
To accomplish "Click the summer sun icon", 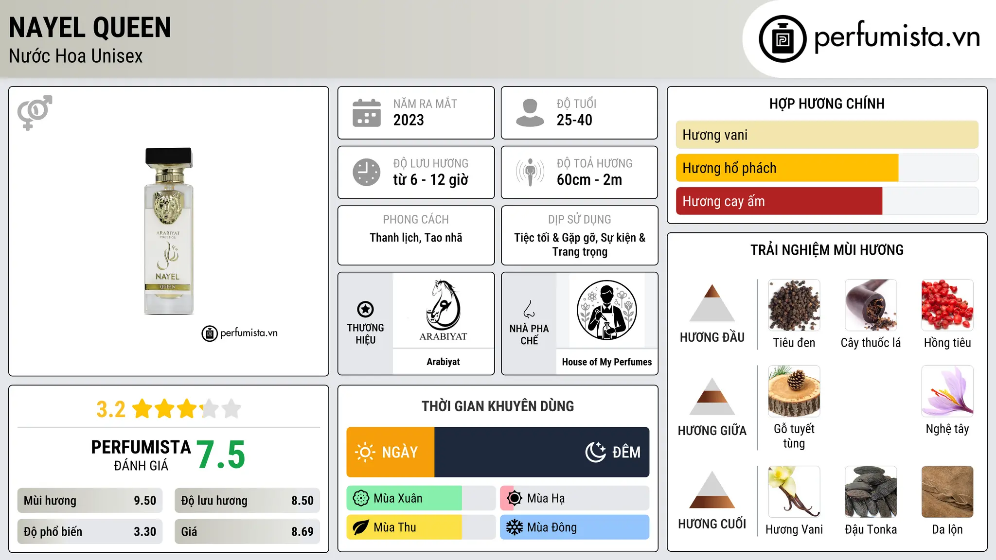I will 515,498.
